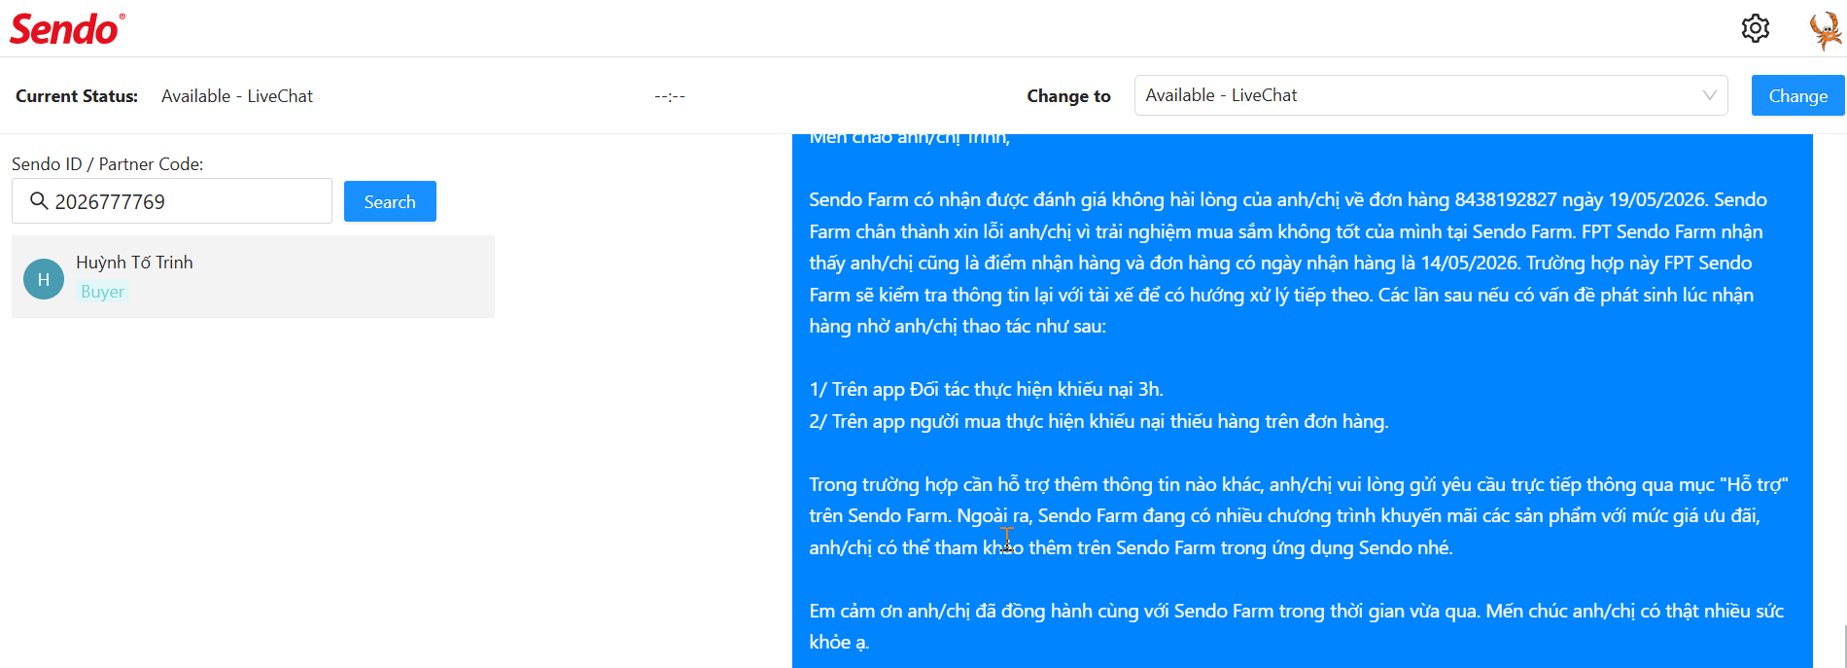Click the magnifier icon in the search field

[x=39, y=201]
